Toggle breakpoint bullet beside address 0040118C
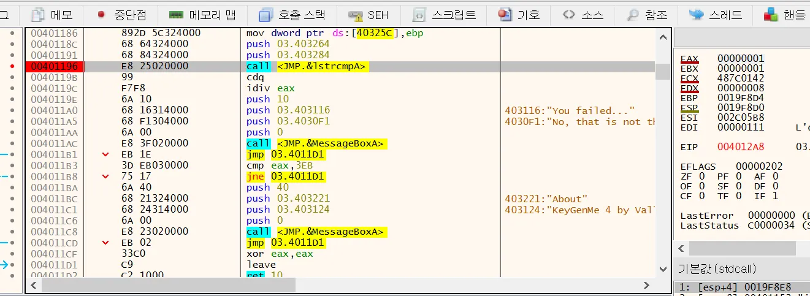 click(x=12, y=44)
